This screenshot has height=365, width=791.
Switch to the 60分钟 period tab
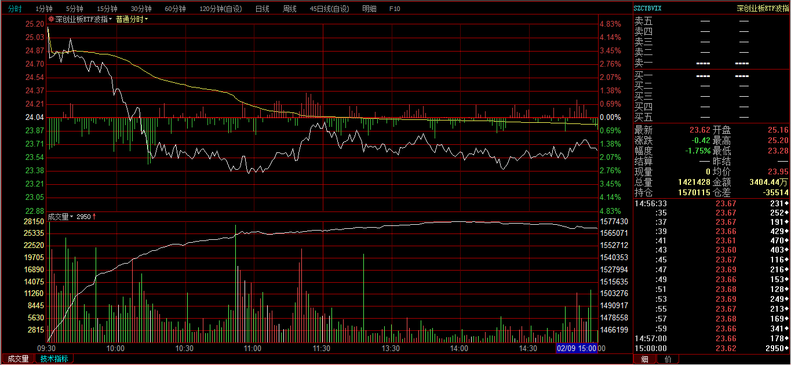coord(175,9)
